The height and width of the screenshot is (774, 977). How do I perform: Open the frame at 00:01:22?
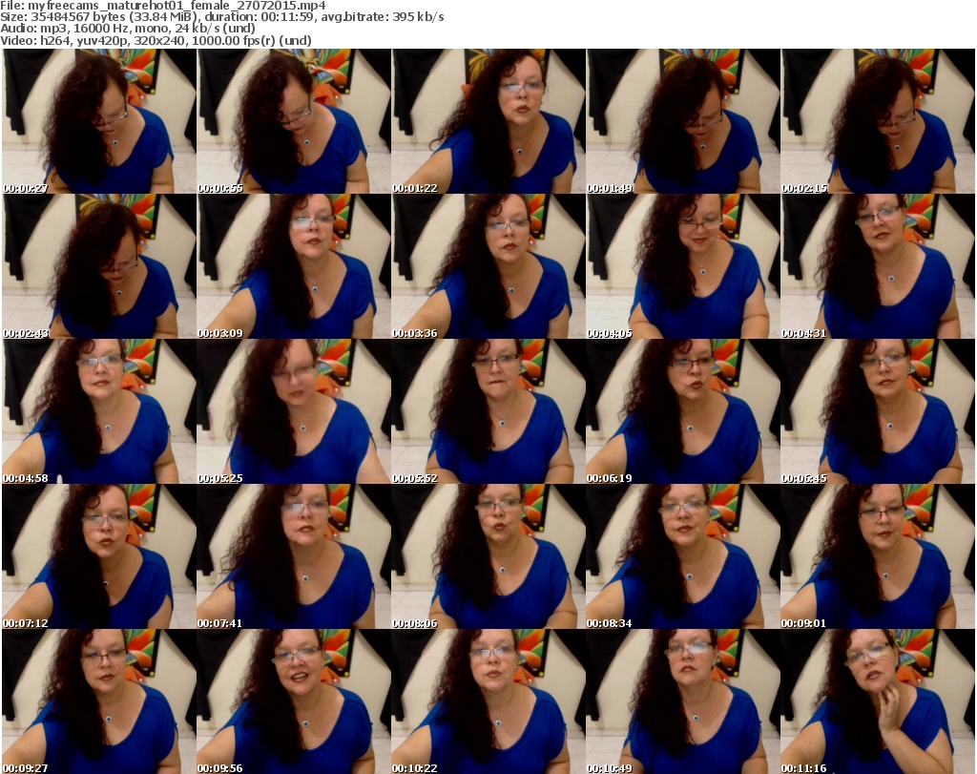pyautogui.click(x=488, y=121)
